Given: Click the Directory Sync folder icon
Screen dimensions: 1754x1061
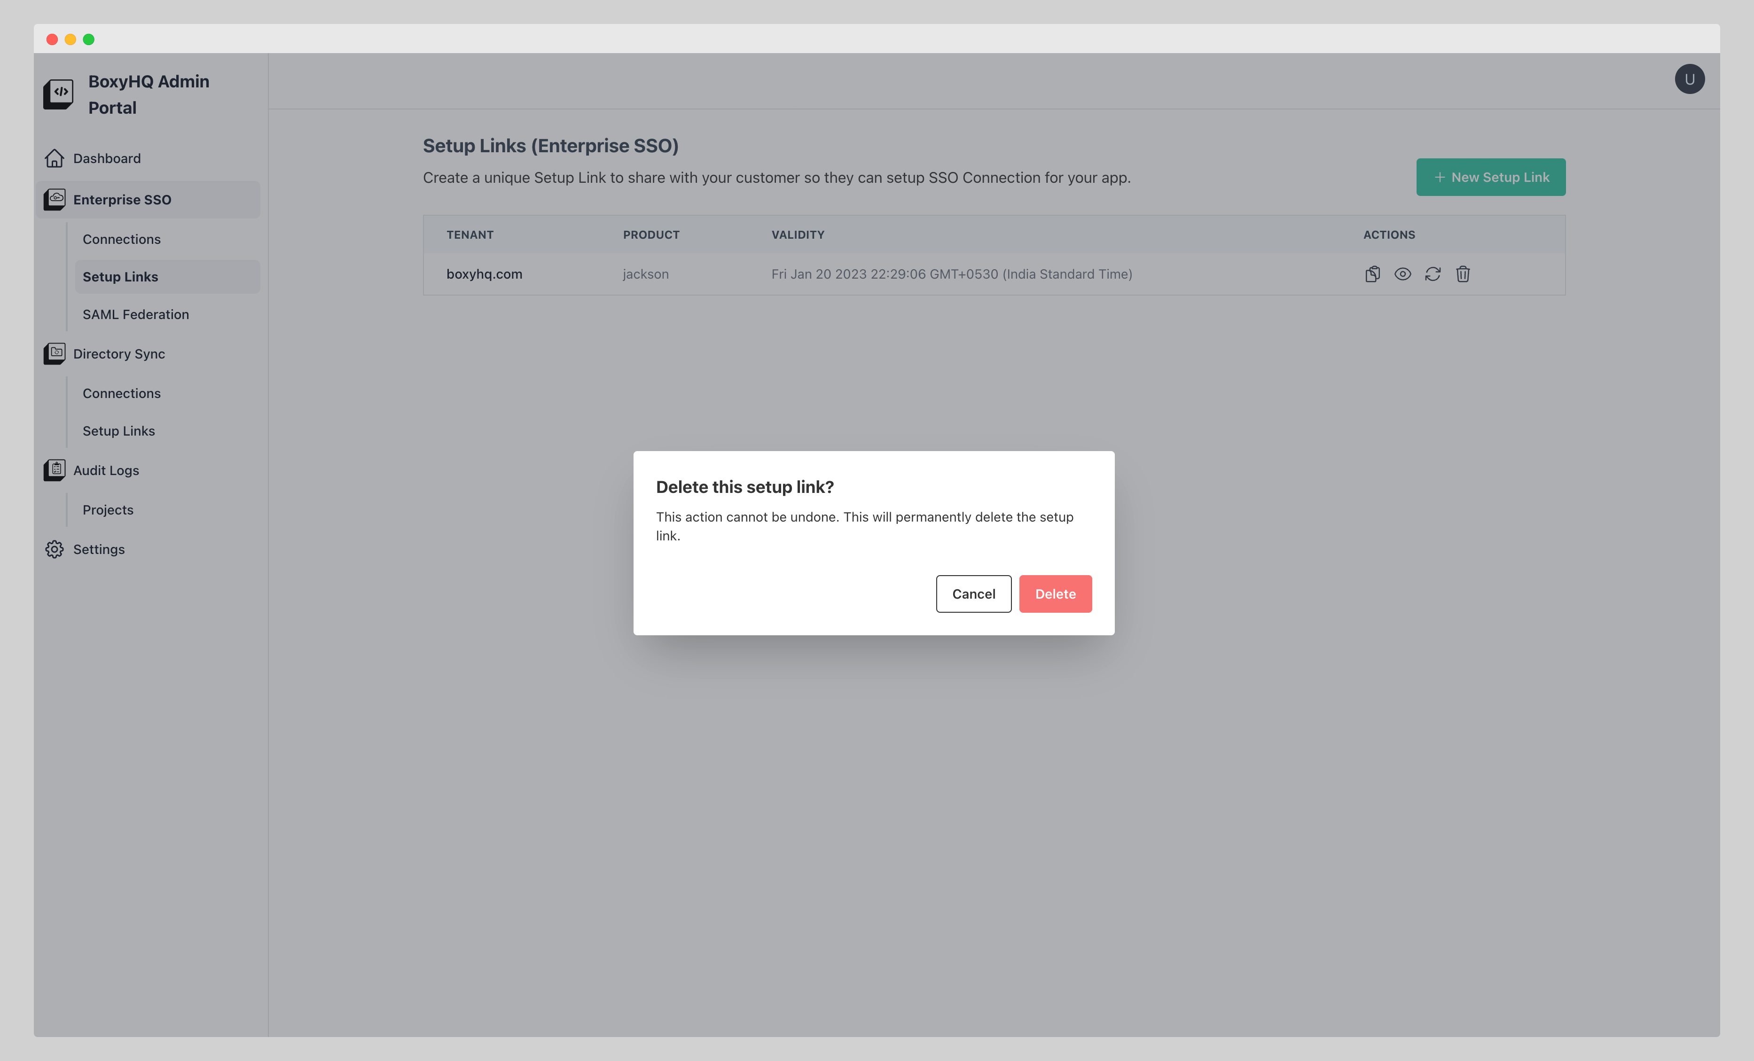Looking at the screenshot, I should click(55, 354).
